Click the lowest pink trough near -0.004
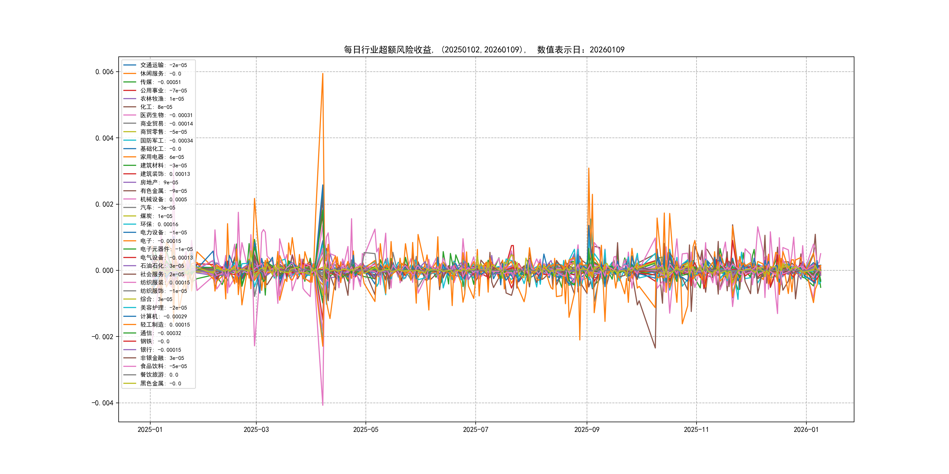This screenshot has width=949, height=474. click(x=323, y=404)
